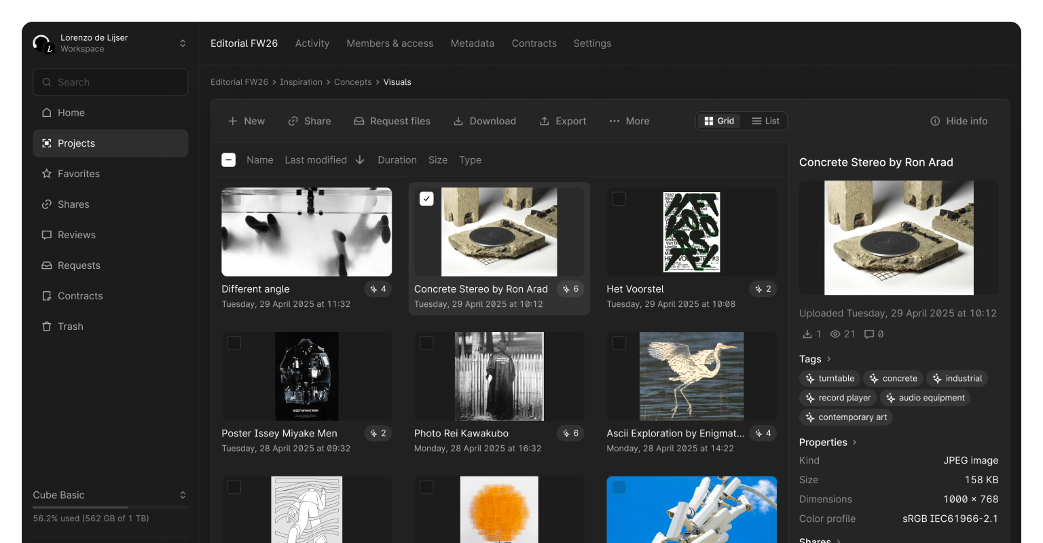Viewport: 1043px width, 543px height.
Task: Open the Members & access tab
Action: [x=390, y=43]
